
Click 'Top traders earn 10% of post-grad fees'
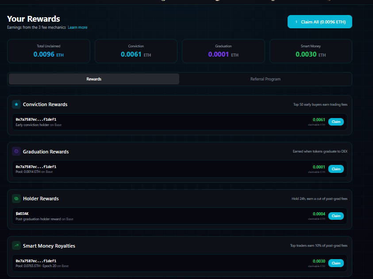click(319, 245)
